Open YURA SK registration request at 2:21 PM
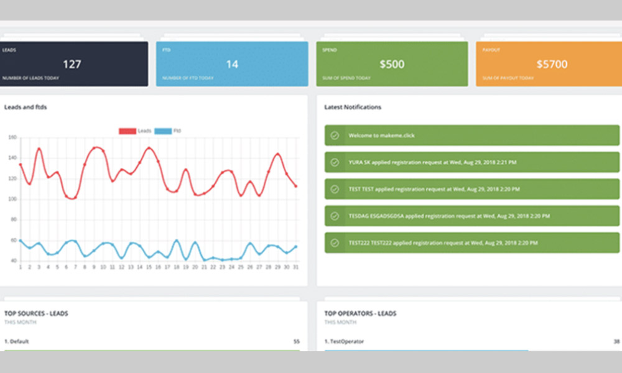622x373 pixels. [432, 162]
